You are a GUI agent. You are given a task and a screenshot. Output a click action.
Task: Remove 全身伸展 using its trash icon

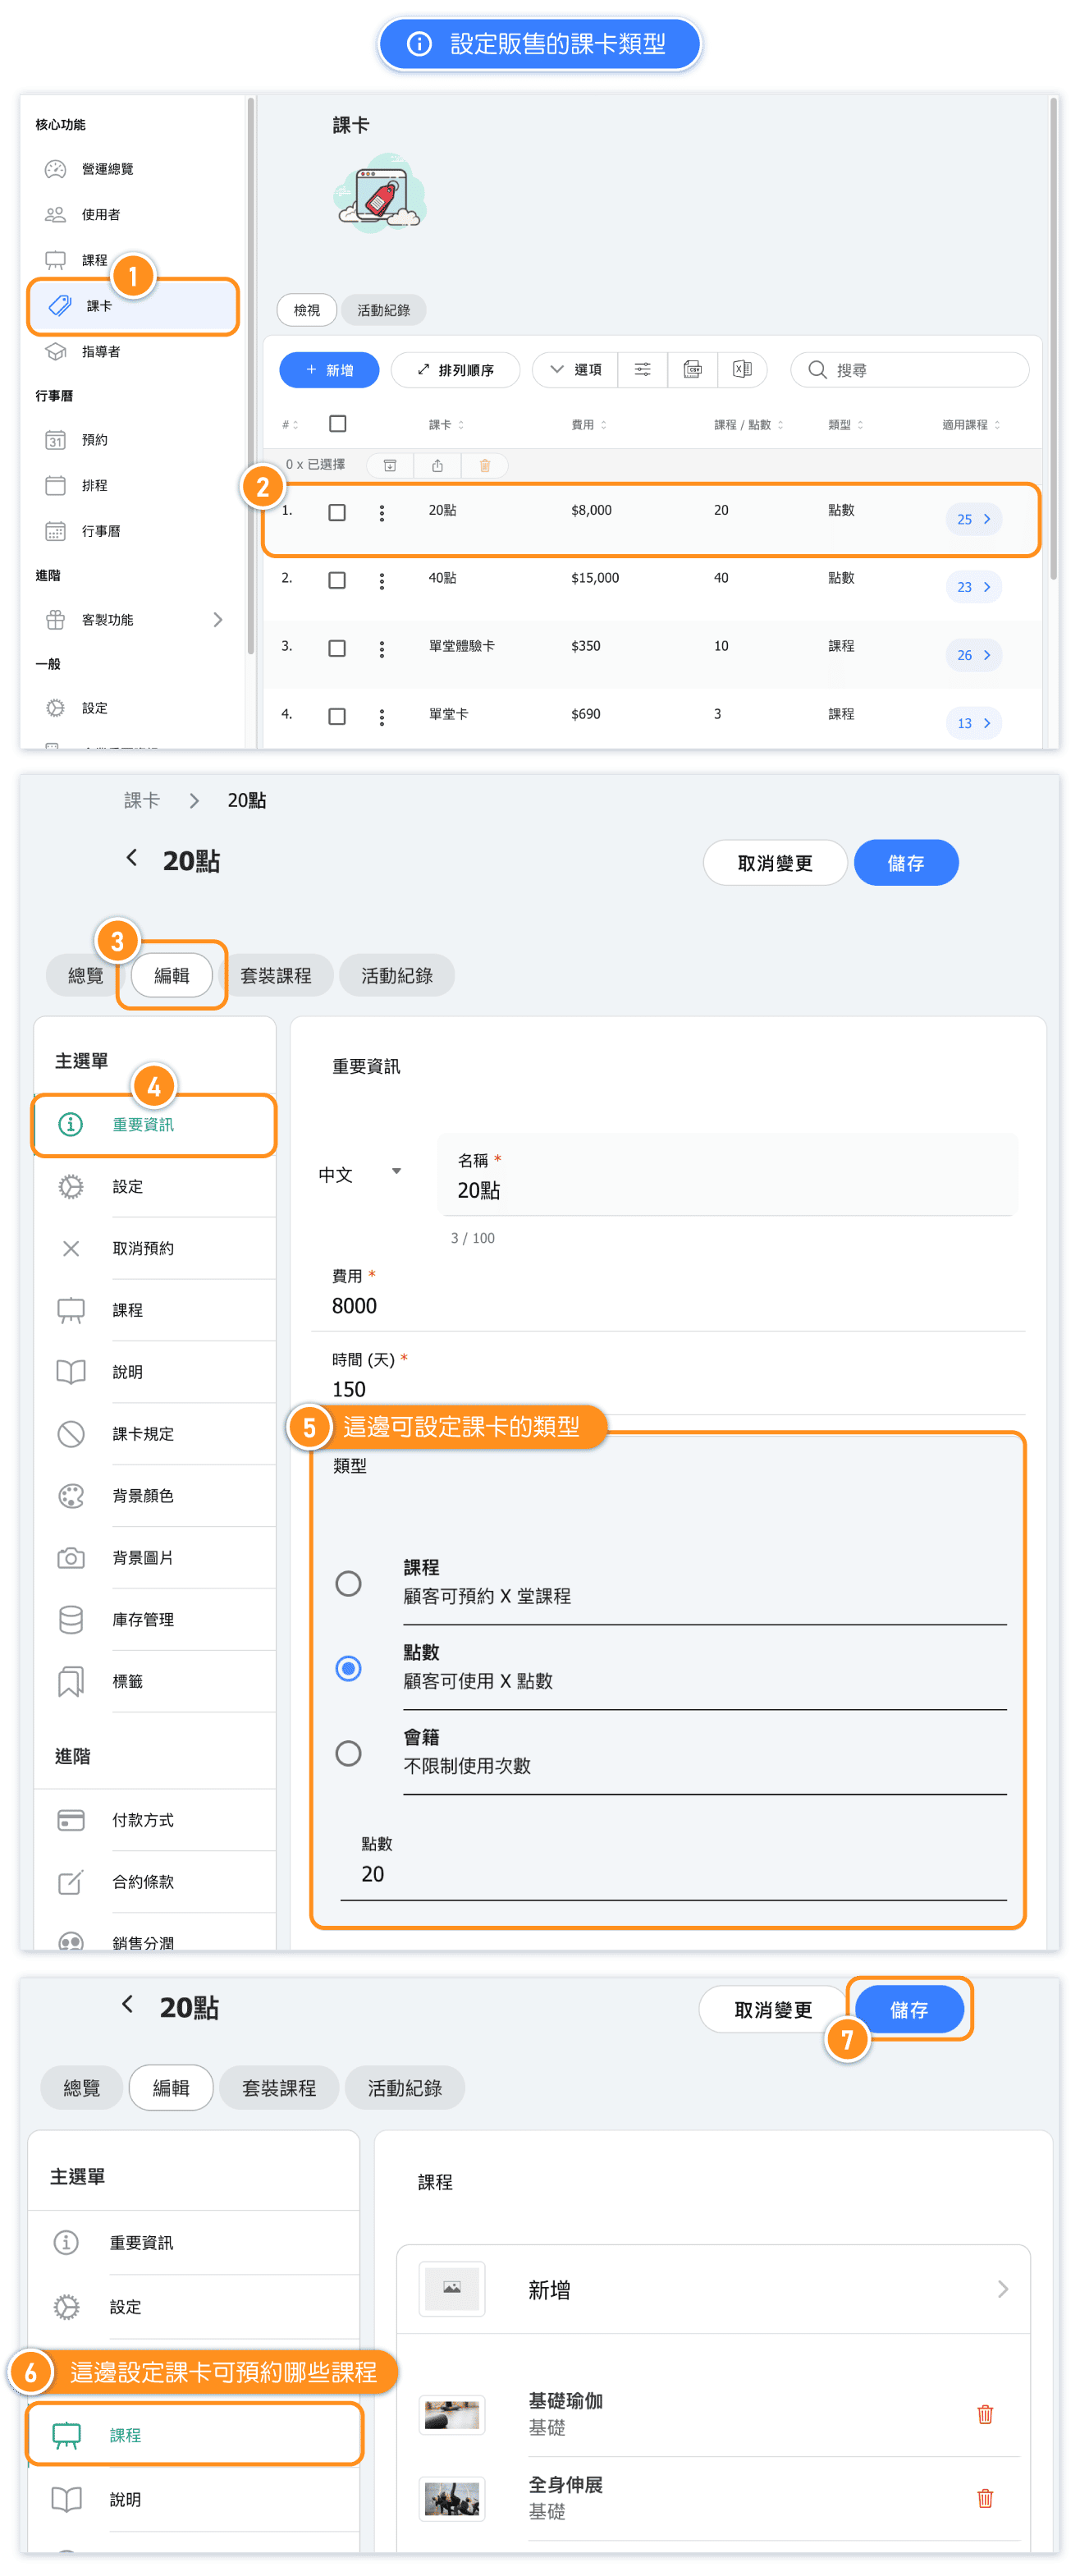click(x=984, y=2498)
